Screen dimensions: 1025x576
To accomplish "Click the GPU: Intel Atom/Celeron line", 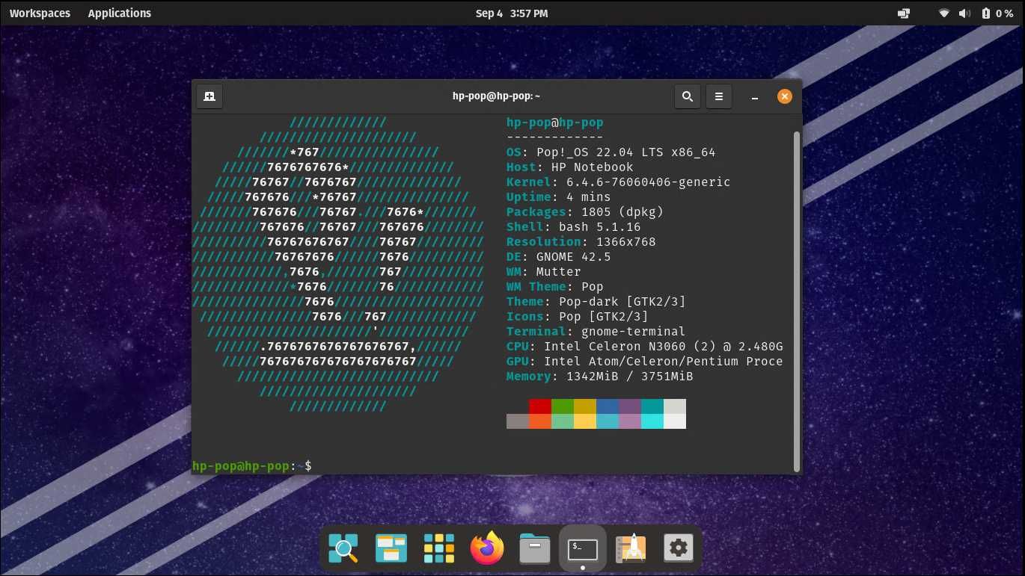I will coord(645,362).
